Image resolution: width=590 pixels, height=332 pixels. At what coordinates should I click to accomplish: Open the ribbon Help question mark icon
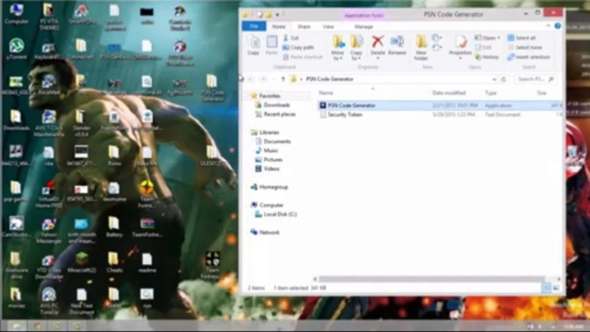click(558, 26)
